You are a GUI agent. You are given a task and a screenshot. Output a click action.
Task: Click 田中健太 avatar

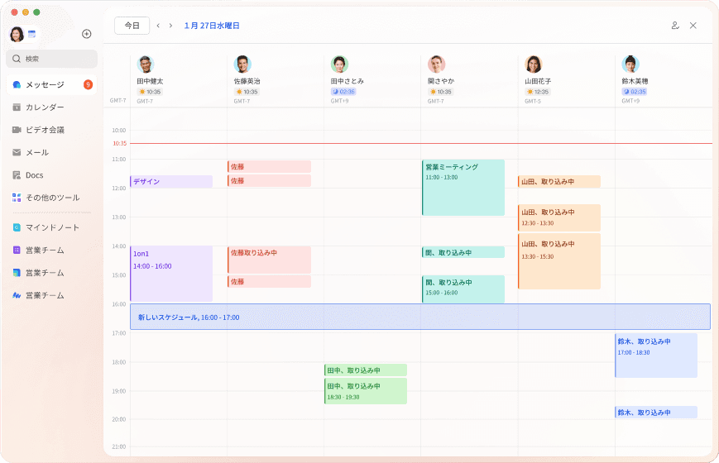point(146,64)
